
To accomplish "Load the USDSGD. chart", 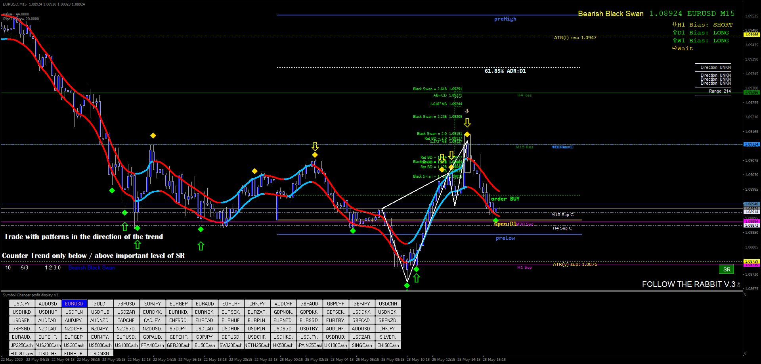I will (283, 328).
